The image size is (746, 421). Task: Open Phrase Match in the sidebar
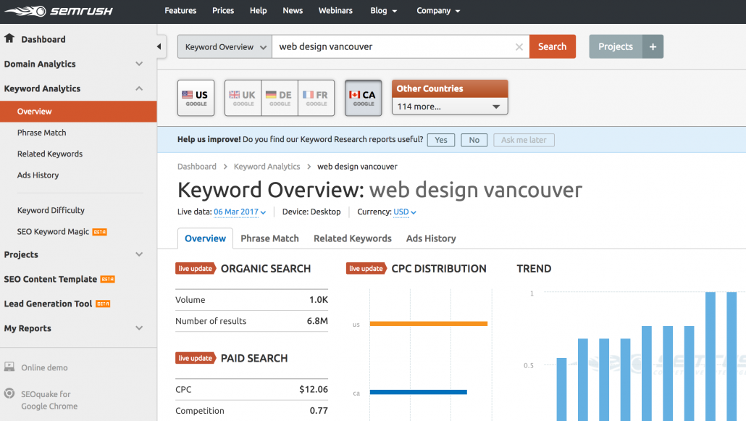pyautogui.click(x=42, y=133)
